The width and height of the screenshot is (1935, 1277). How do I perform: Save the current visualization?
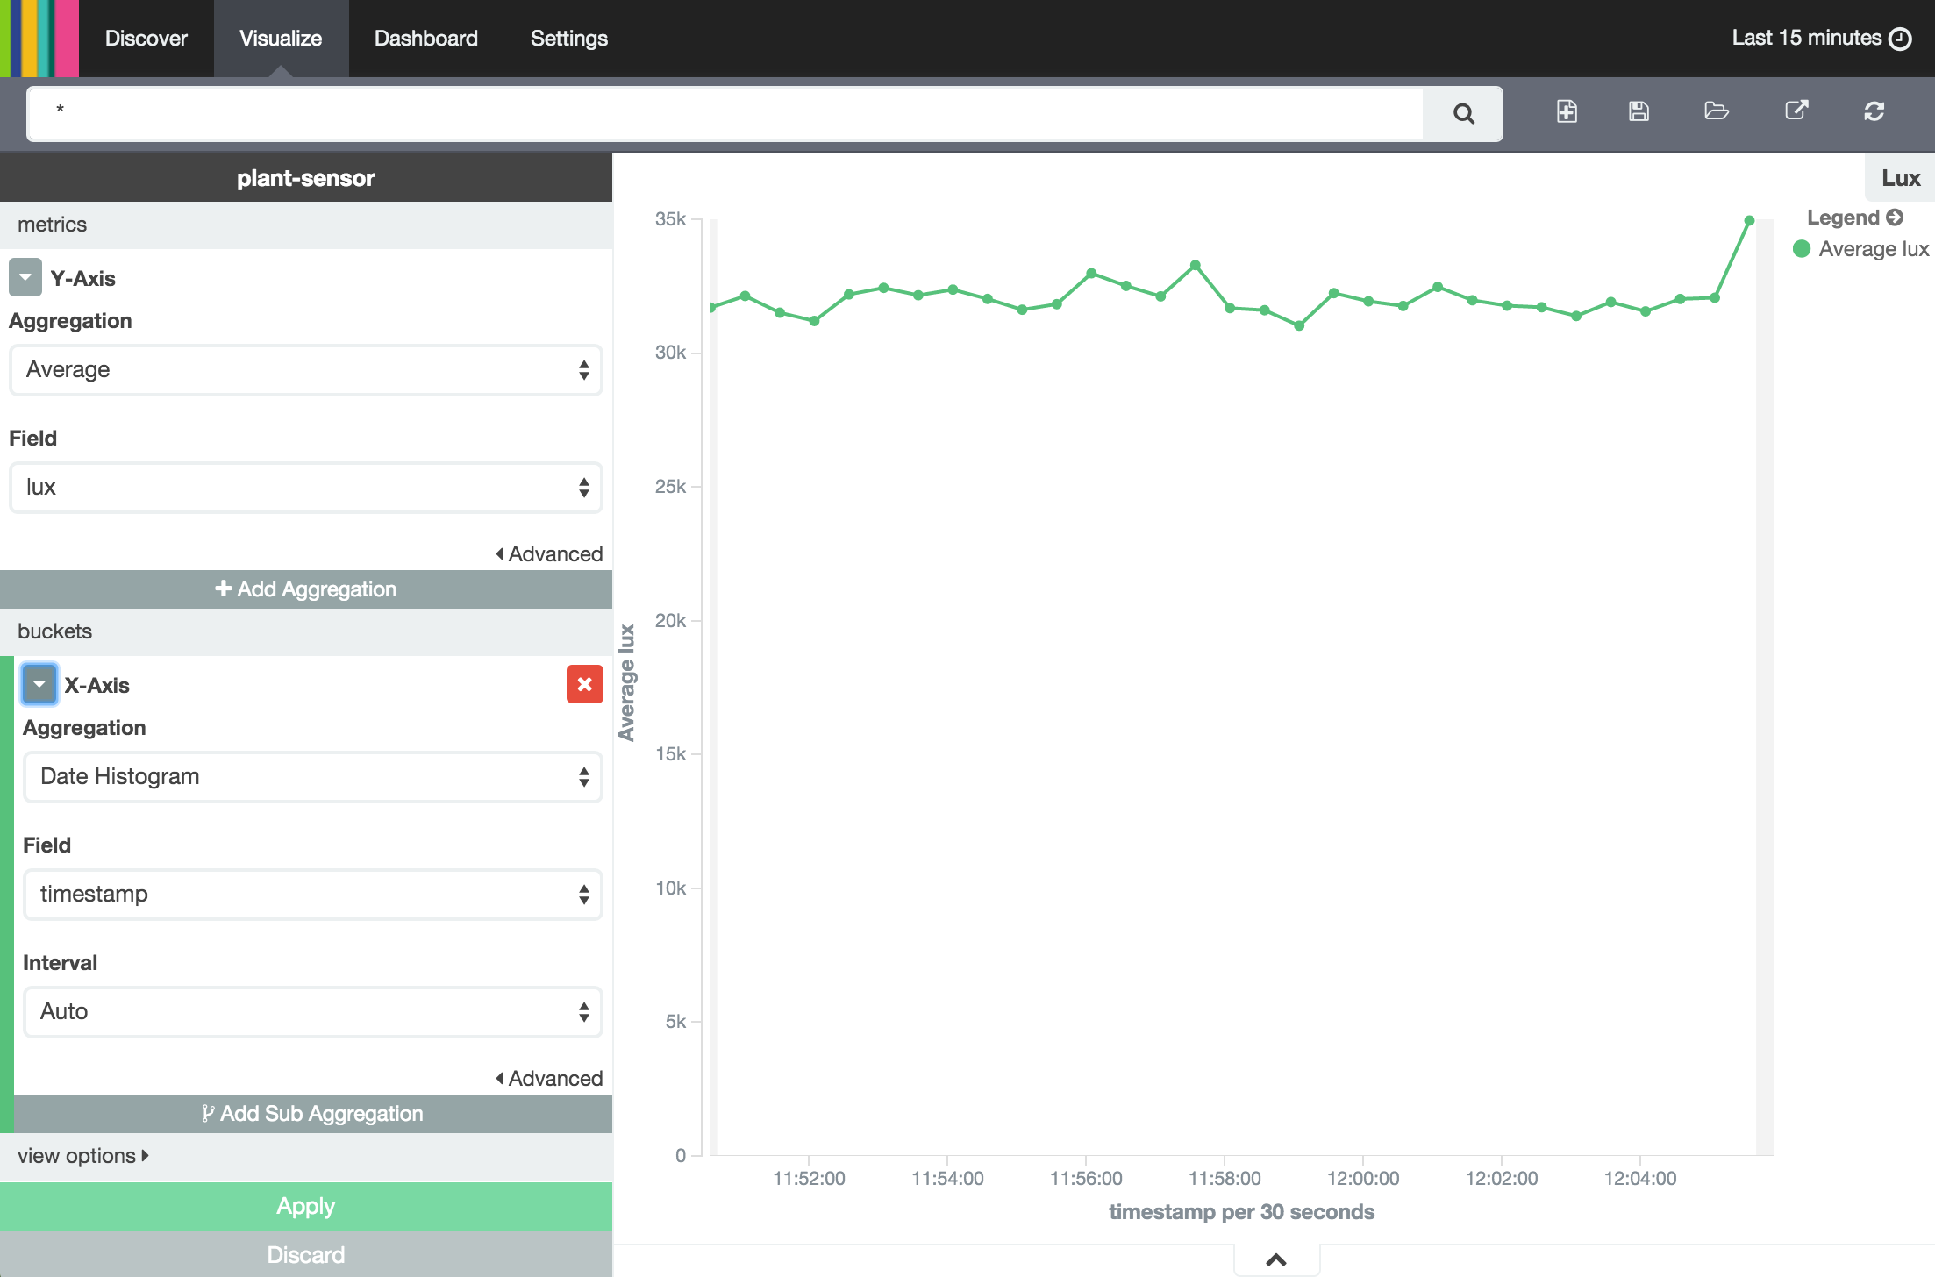coord(1639,111)
